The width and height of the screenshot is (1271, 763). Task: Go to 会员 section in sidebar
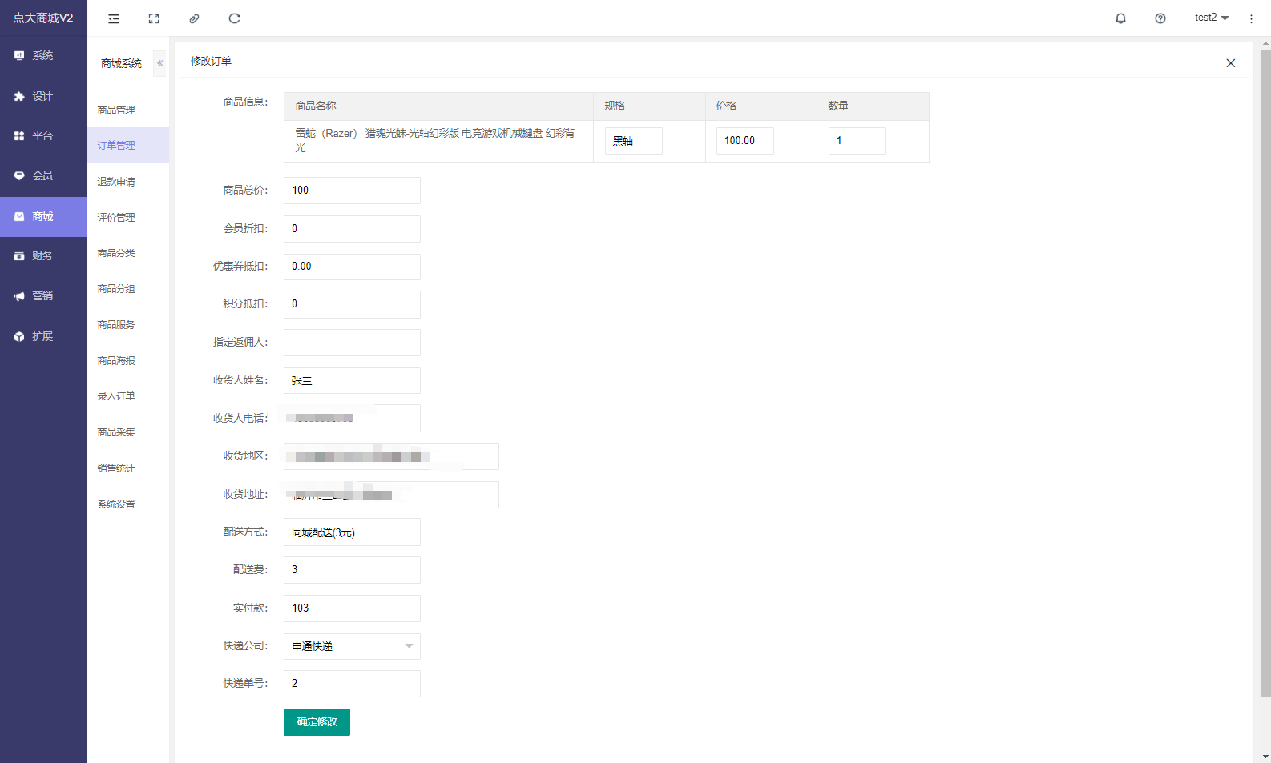click(x=42, y=175)
